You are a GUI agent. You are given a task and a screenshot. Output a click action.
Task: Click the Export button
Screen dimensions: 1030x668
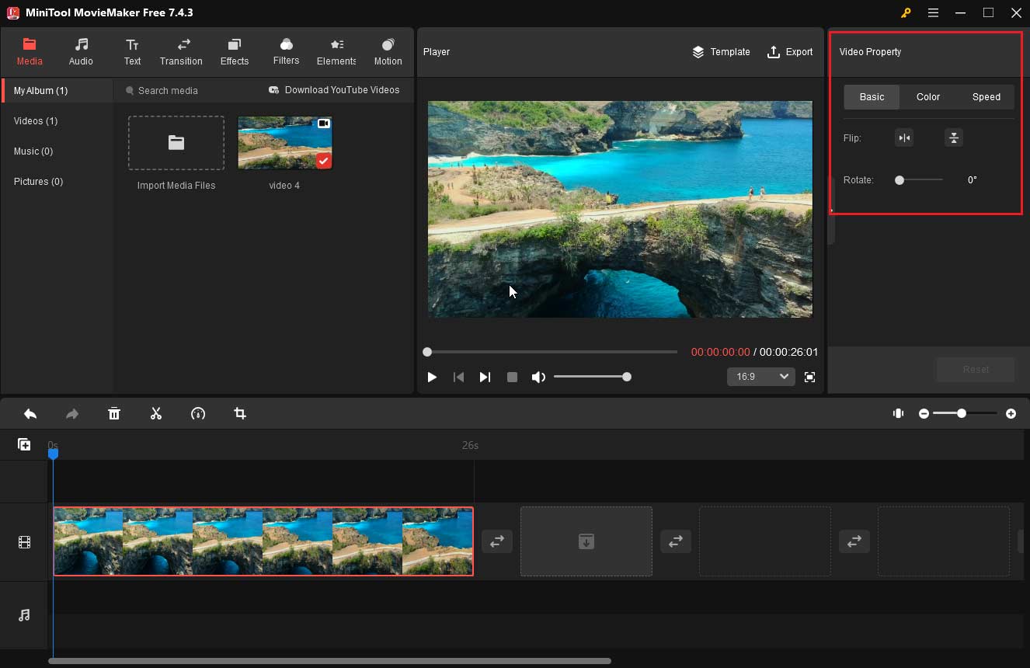790,52
